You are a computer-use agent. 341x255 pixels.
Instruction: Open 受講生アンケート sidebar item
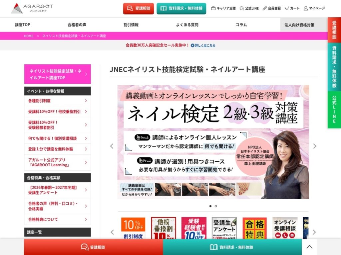[57, 190]
